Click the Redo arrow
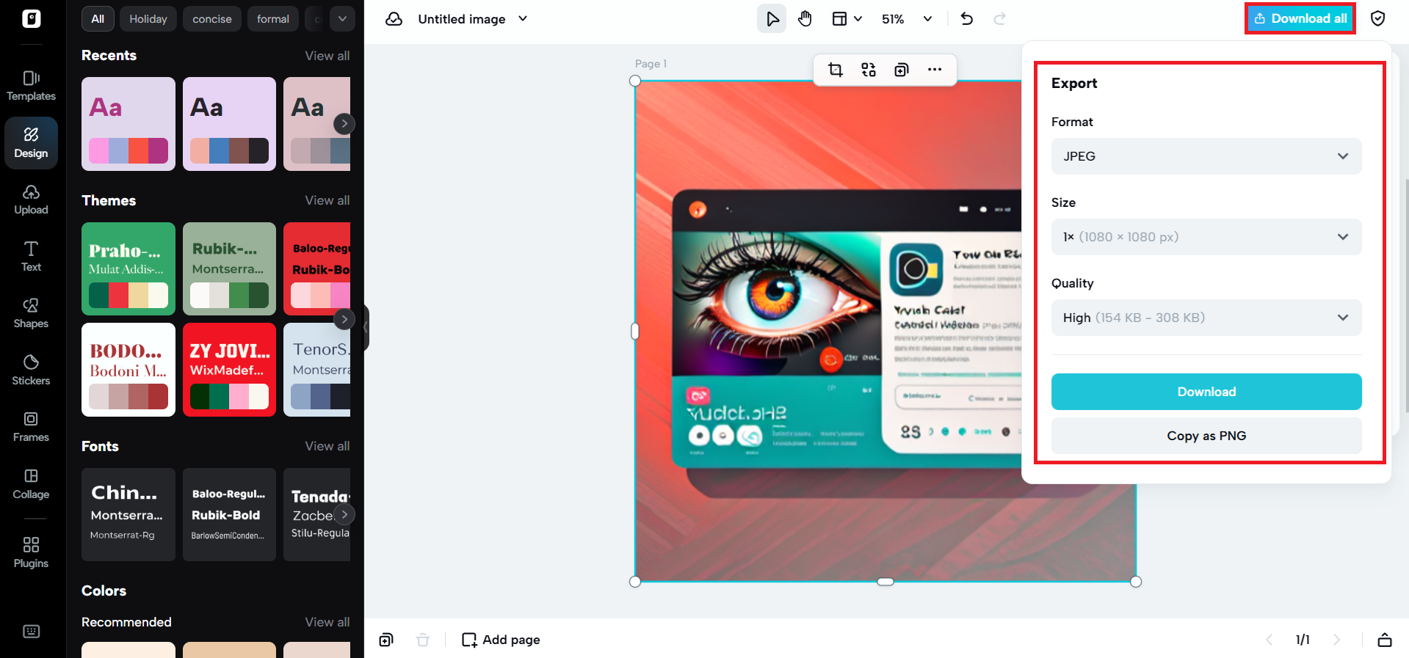Viewport: 1409px width, 658px height. pos(999,19)
